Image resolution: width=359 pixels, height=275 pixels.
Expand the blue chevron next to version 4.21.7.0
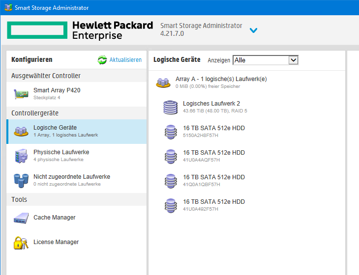pos(253,30)
